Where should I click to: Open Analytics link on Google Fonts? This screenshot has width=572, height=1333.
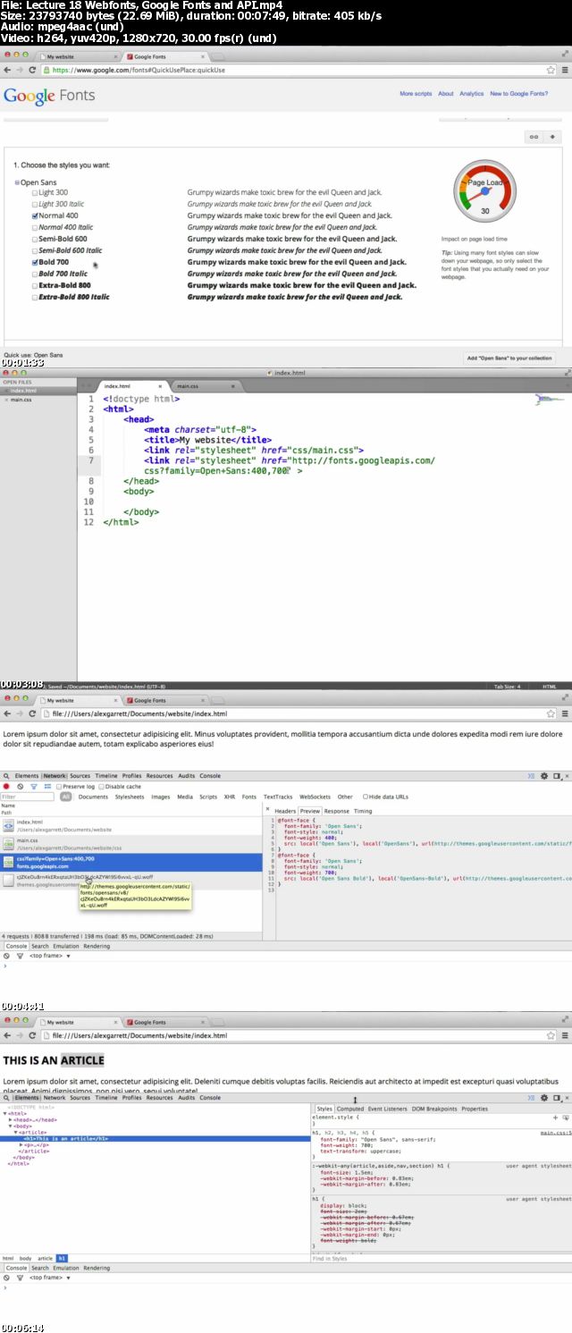(x=471, y=93)
